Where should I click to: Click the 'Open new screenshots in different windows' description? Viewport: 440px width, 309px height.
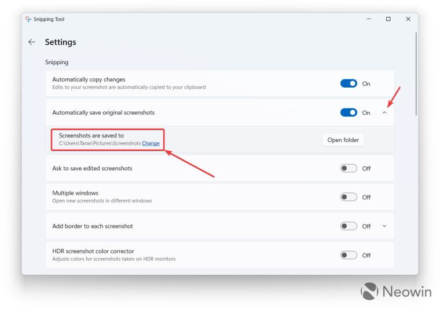pos(102,201)
